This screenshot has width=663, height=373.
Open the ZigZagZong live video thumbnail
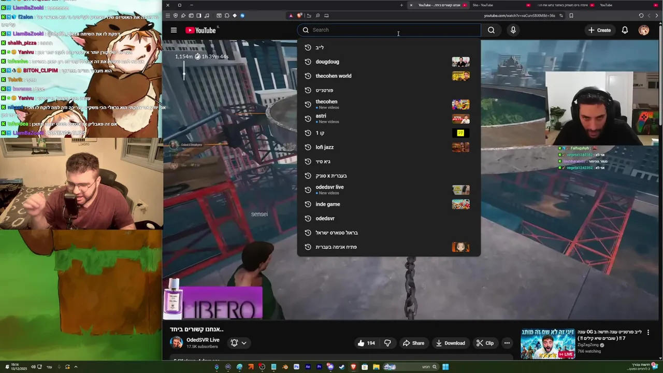point(547,343)
